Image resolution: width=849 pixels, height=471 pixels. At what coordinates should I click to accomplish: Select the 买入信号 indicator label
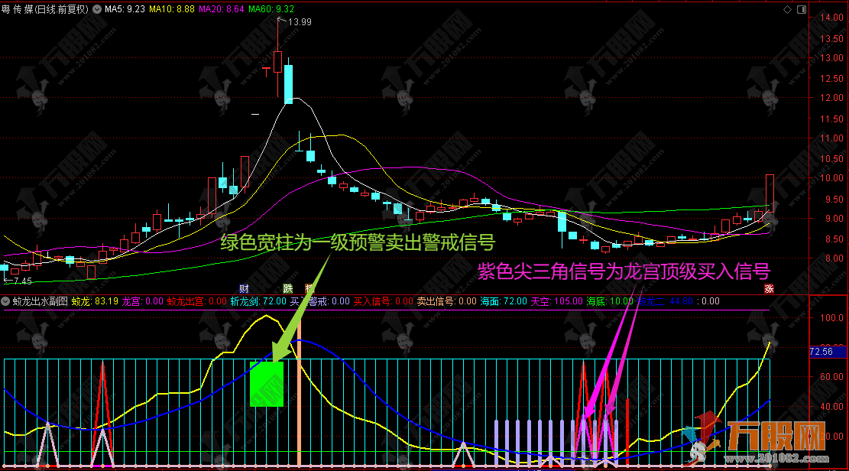pos(372,301)
